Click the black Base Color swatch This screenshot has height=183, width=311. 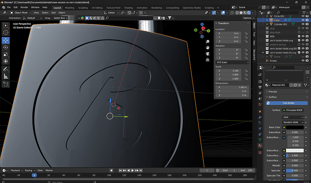pyautogui.click(x=295, y=127)
